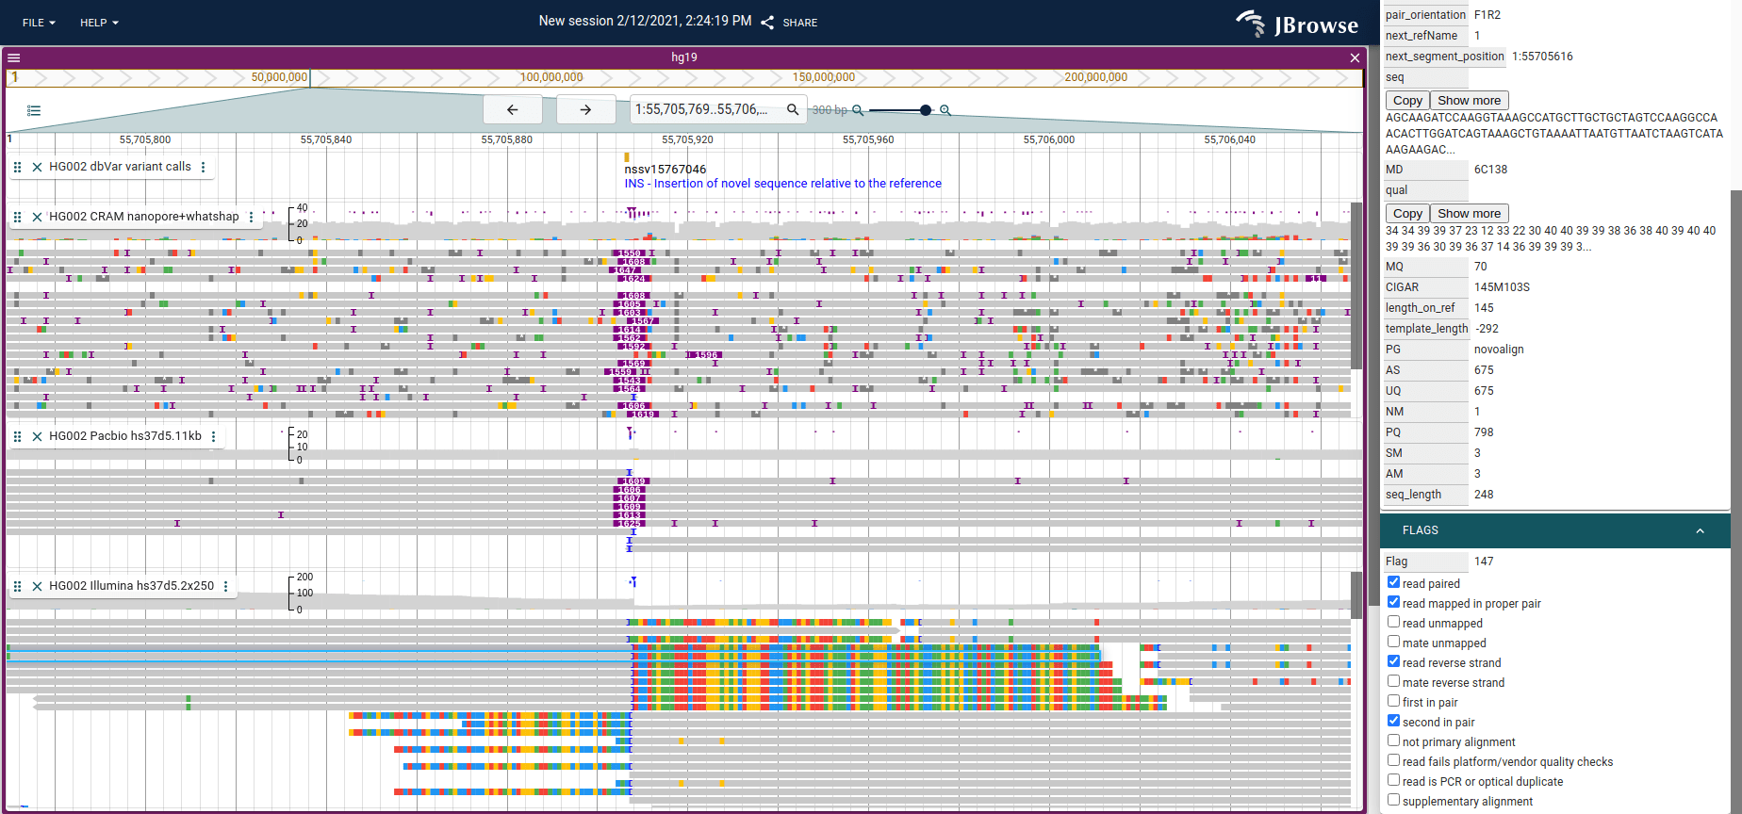Toggle read mapped in proper pair checkbox
Screen dimensions: 1742x814
(x=1393, y=602)
